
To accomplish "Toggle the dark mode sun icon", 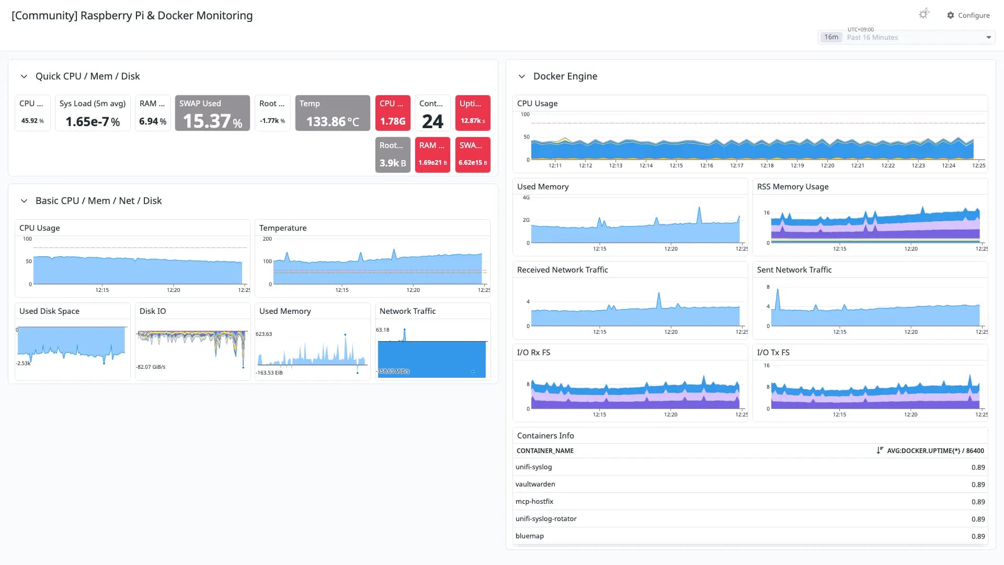I will click(x=924, y=15).
